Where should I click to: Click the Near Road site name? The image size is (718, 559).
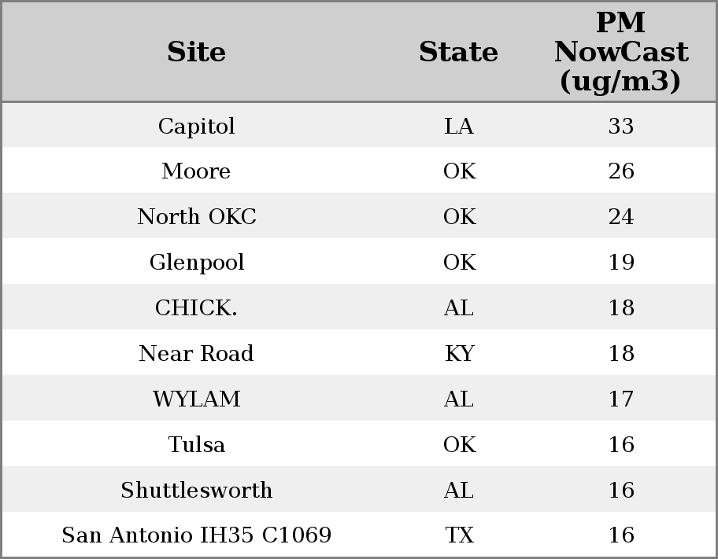point(196,354)
